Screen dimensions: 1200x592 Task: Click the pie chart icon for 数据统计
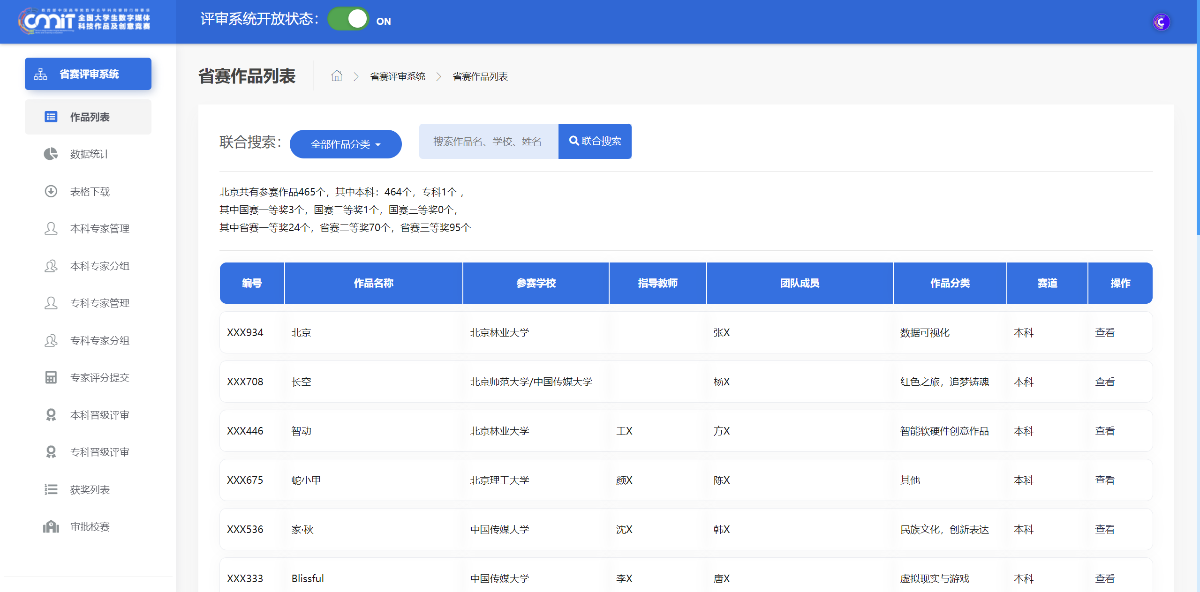(51, 154)
